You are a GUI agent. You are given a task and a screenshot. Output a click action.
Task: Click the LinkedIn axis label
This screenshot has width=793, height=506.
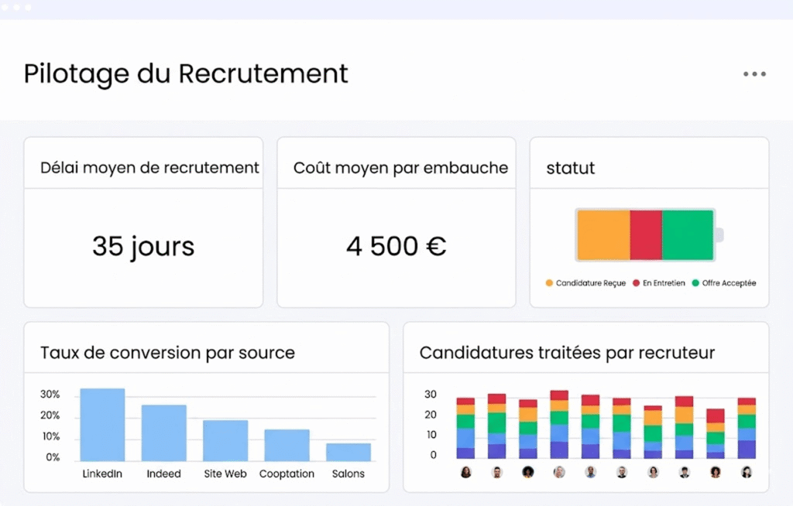click(x=102, y=474)
